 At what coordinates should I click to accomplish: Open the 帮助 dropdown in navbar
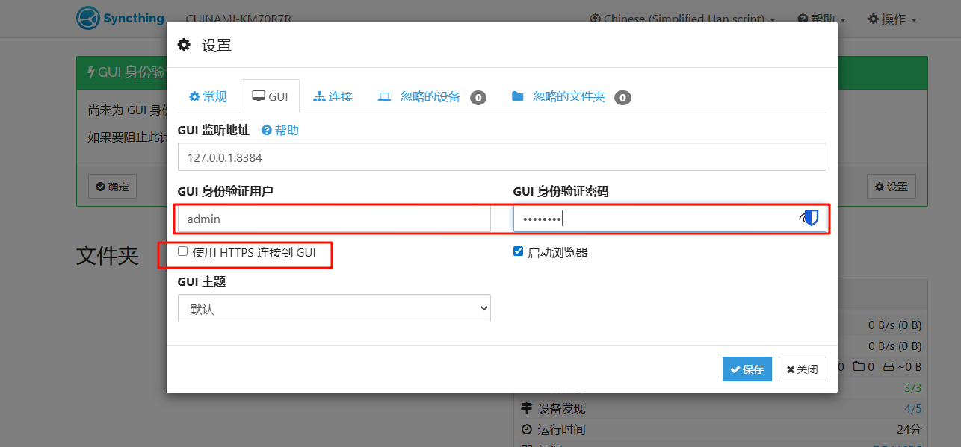(821, 19)
